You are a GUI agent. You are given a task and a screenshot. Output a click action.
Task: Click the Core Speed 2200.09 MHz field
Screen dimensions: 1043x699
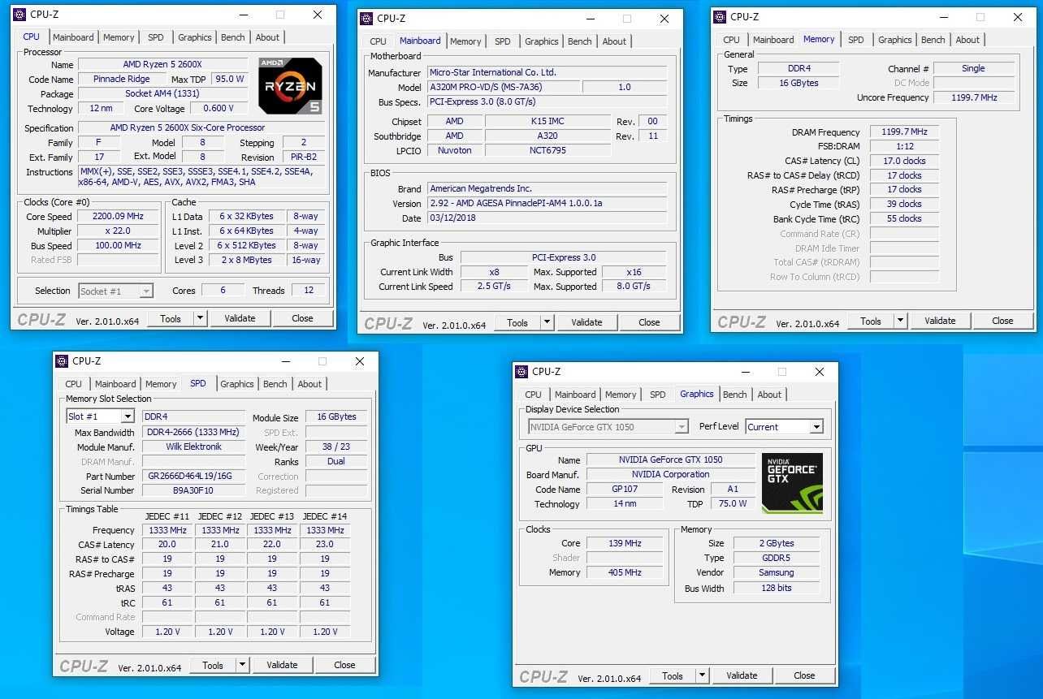pyautogui.click(x=119, y=217)
